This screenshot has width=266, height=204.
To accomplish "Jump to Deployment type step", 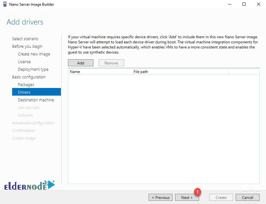I will (x=33, y=69).
